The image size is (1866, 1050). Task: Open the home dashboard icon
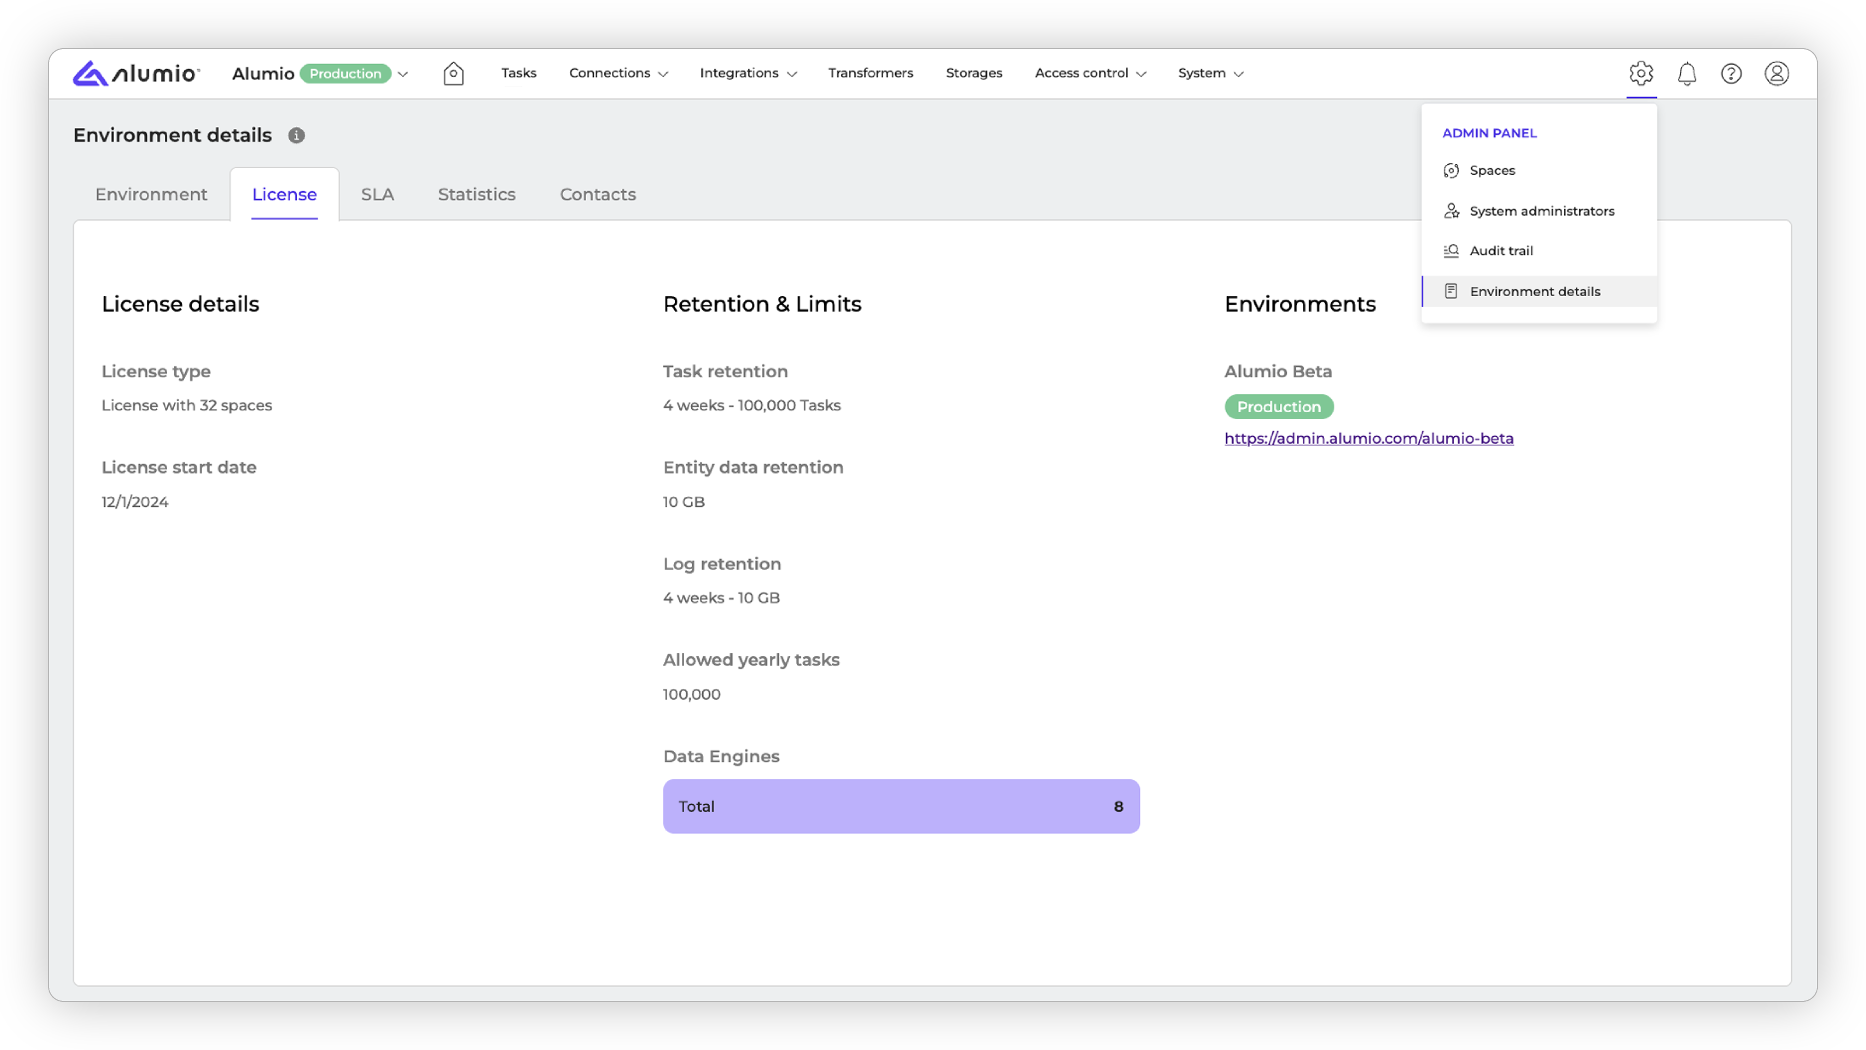pyautogui.click(x=453, y=73)
